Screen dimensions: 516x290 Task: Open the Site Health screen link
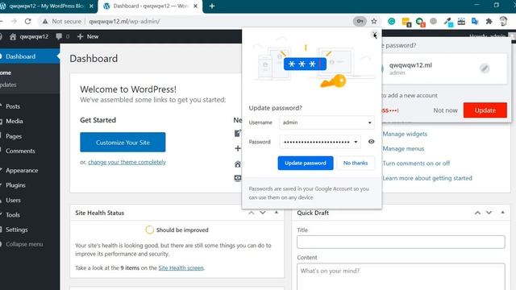(x=181, y=267)
